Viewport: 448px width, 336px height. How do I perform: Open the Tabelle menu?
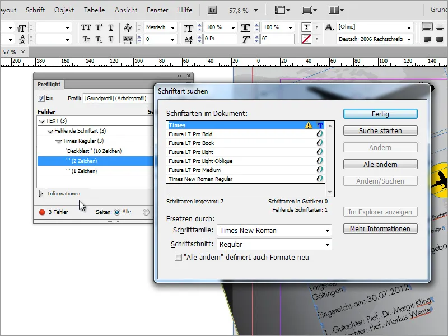coord(94,10)
